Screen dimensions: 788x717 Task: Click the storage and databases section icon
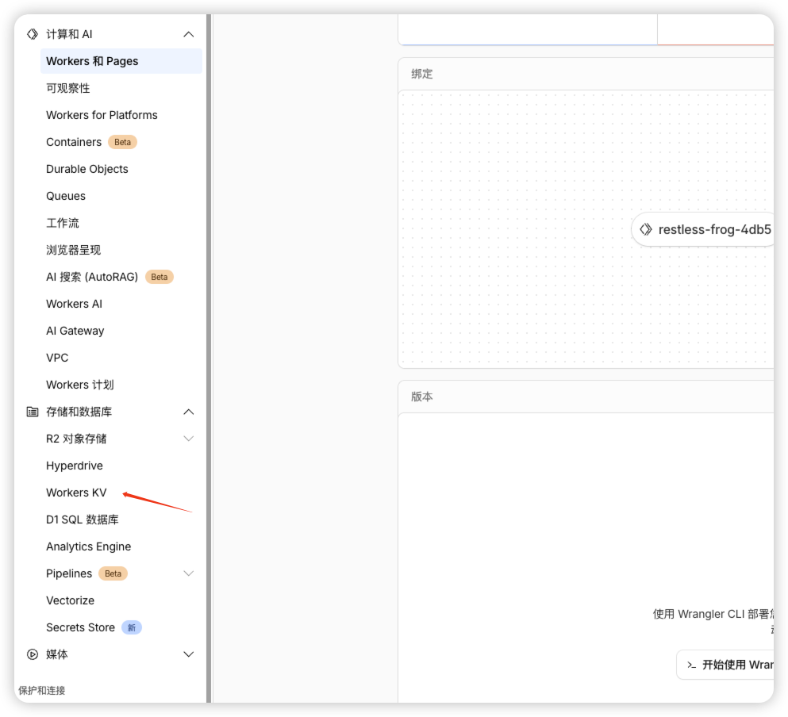coord(33,412)
